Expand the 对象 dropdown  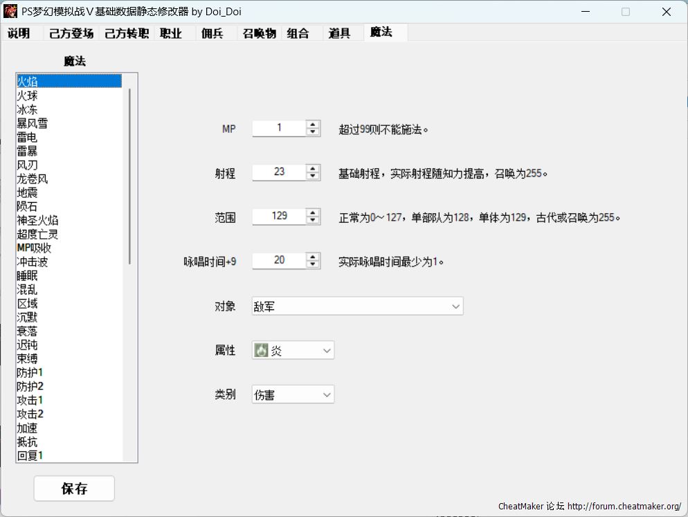(455, 307)
